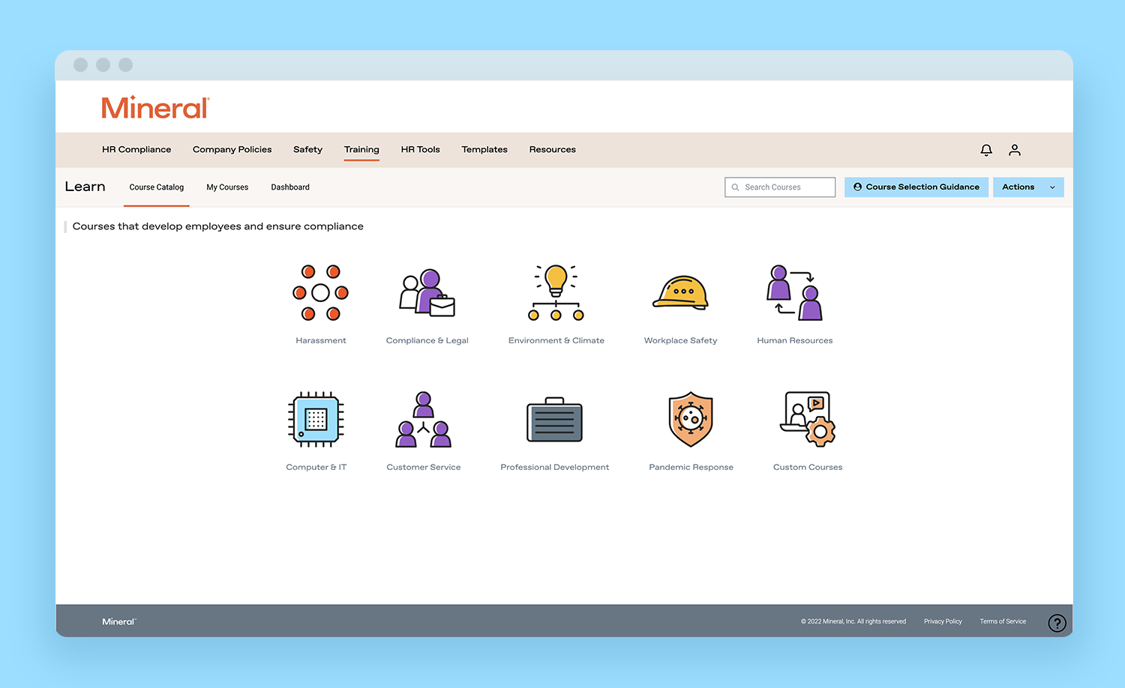This screenshot has width=1125, height=688.
Task: Select the Computer & IT chip icon
Action: tap(316, 420)
